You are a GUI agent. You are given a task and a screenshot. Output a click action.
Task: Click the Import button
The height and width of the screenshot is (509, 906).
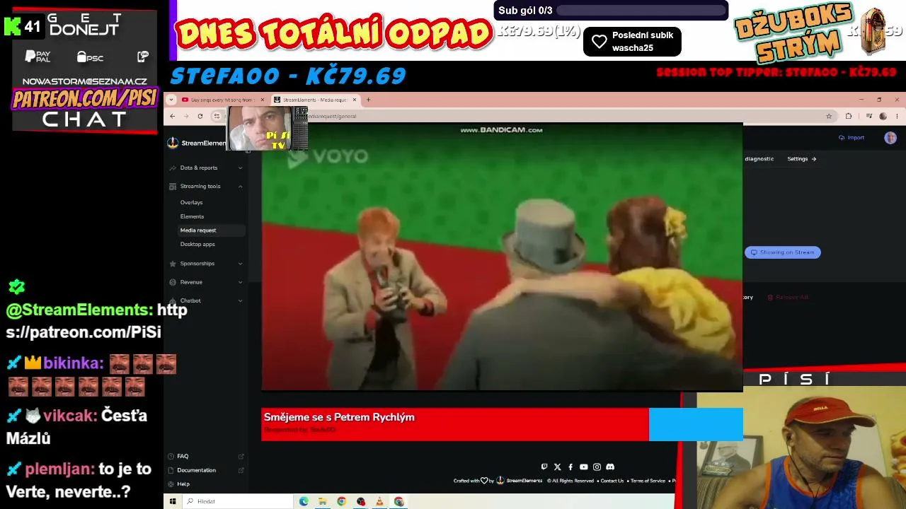[851, 138]
